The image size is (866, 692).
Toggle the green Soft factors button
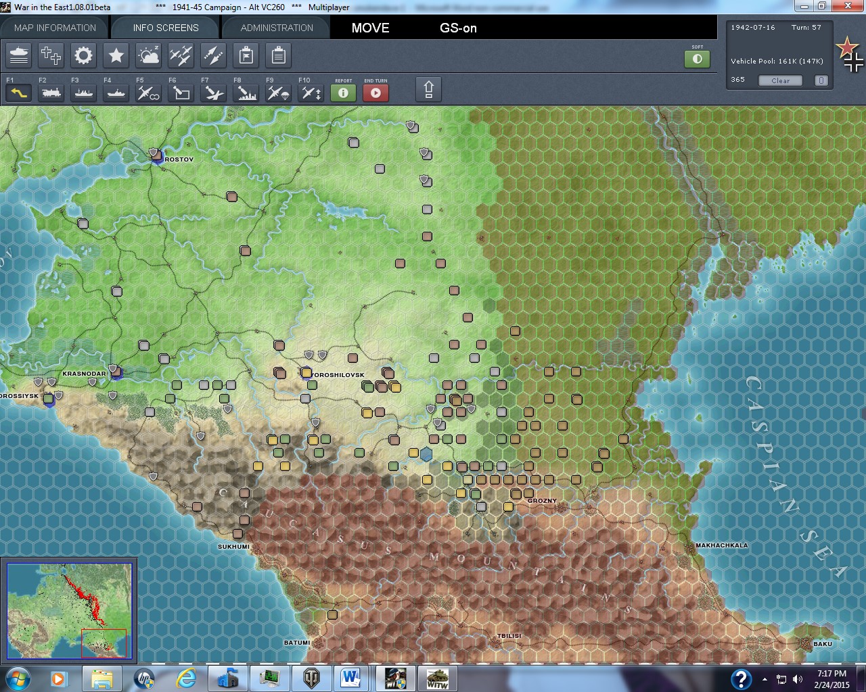pyautogui.click(x=698, y=59)
